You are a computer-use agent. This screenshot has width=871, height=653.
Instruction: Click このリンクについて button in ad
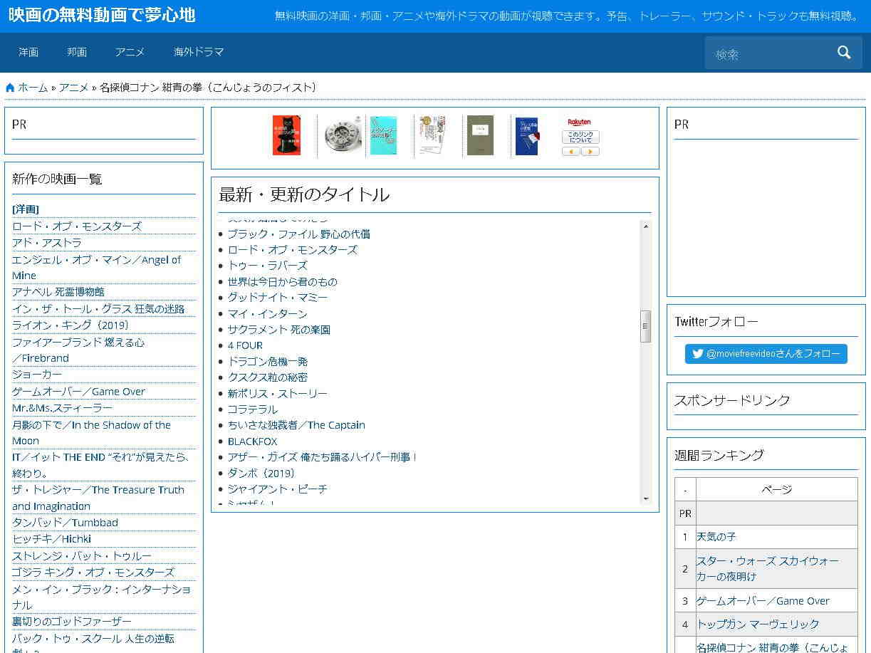tap(580, 137)
